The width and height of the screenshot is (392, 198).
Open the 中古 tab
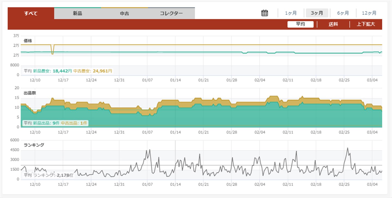(125, 13)
